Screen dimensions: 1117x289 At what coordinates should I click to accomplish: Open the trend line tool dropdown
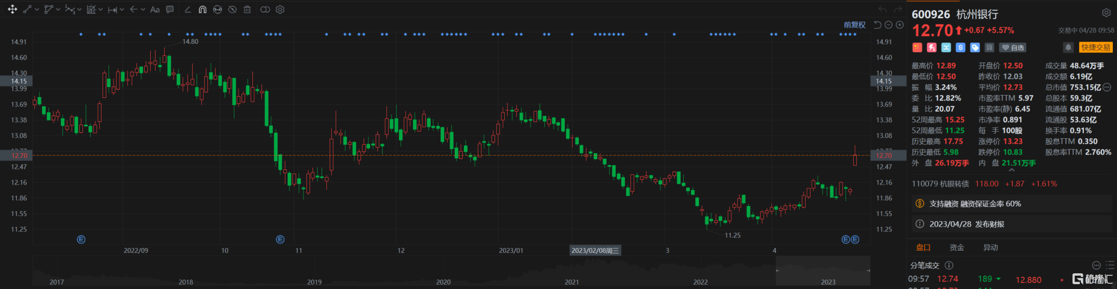[x=37, y=10]
